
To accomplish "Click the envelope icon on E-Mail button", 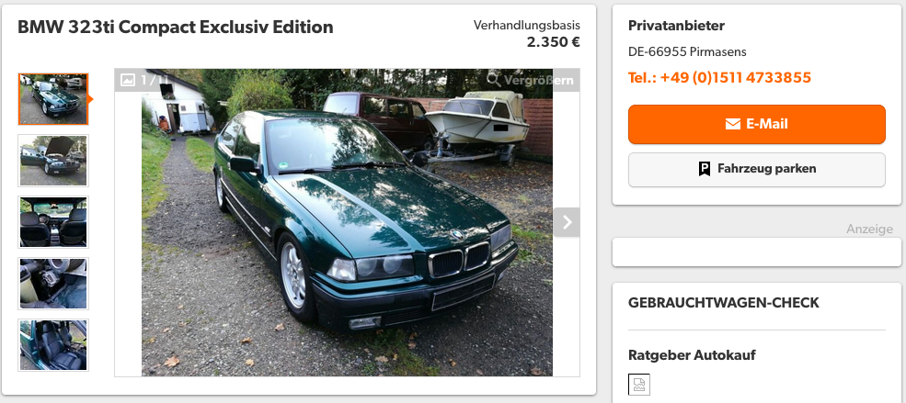I will pyautogui.click(x=733, y=124).
